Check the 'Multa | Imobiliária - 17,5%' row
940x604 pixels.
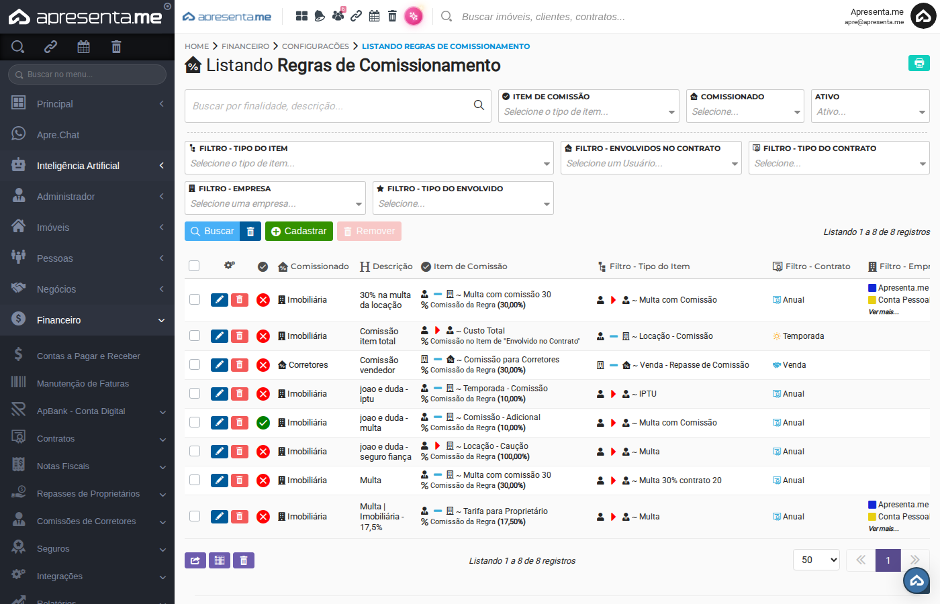195,516
